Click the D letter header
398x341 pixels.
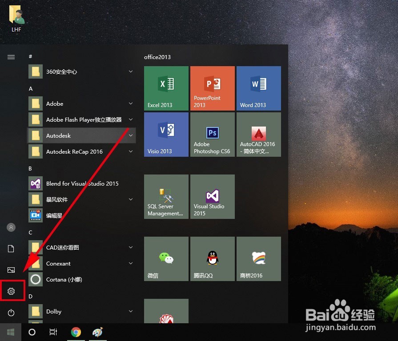(30, 297)
